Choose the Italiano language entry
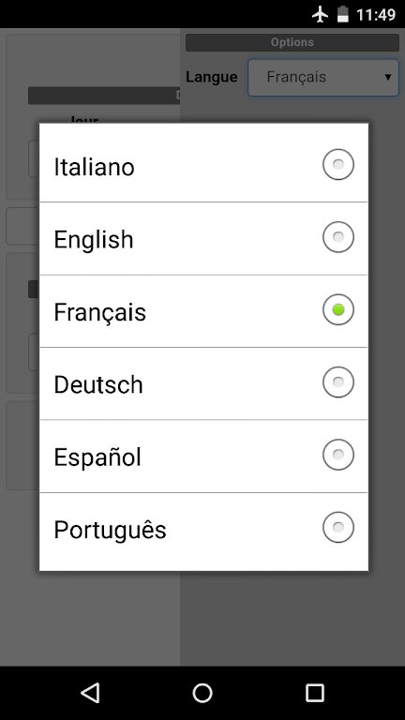Image resolution: width=405 pixels, height=720 pixels. pyautogui.click(x=203, y=165)
